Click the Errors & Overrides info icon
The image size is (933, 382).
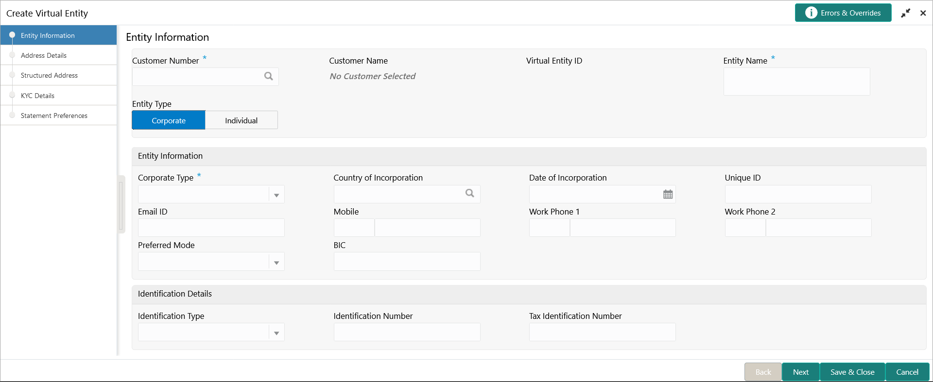[811, 13]
